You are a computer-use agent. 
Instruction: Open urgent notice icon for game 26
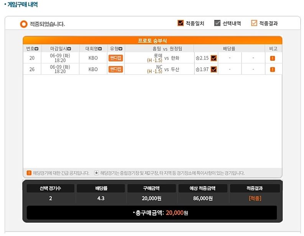(273, 70)
